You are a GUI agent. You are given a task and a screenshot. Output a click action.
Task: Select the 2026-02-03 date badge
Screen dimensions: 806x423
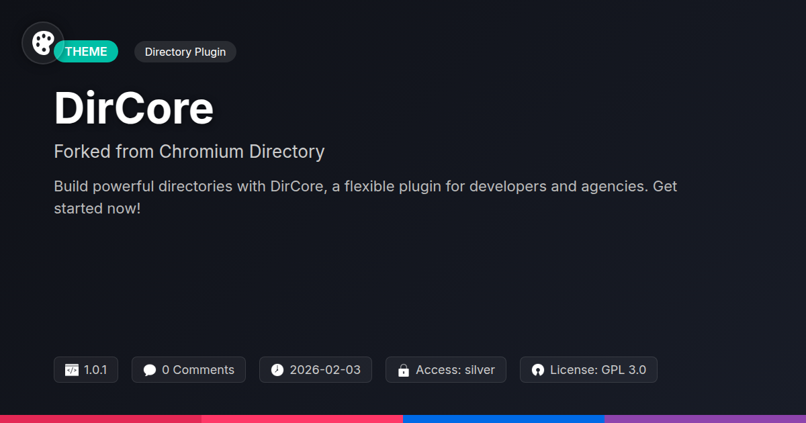316,370
